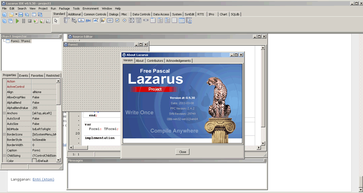Open the Project menu

(43, 8)
